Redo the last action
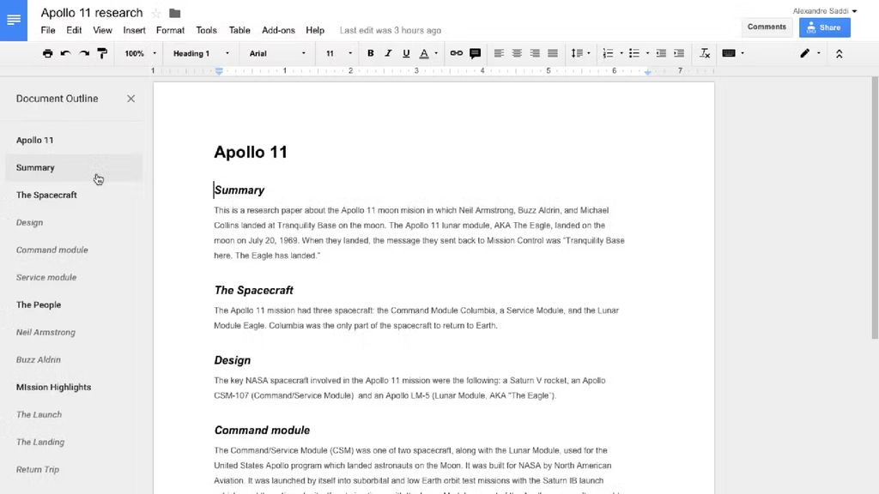The height and width of the screenshot is (494, 879). [83, 53]
